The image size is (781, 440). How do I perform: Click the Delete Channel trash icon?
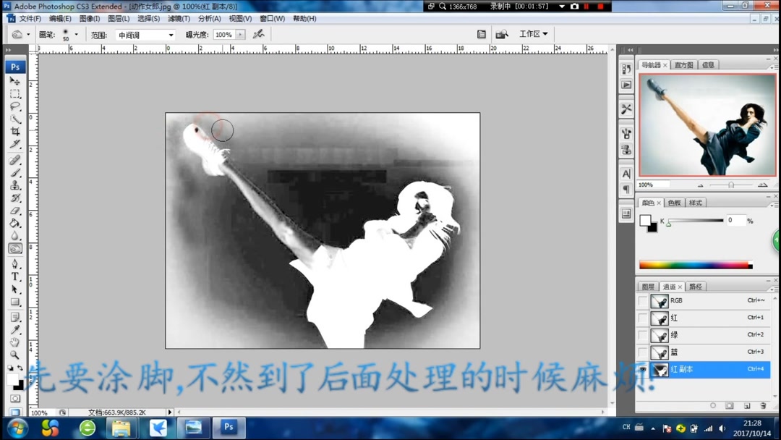[763, 406]
